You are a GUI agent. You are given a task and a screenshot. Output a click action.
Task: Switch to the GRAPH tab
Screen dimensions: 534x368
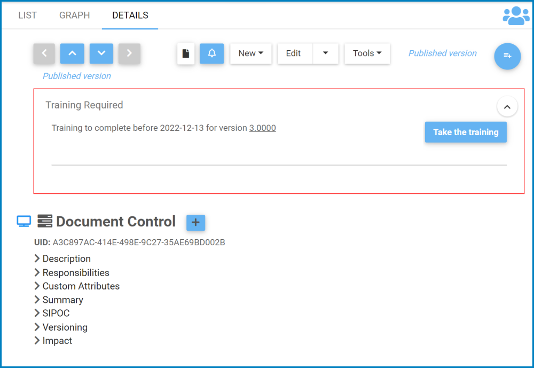pos(74,15)
